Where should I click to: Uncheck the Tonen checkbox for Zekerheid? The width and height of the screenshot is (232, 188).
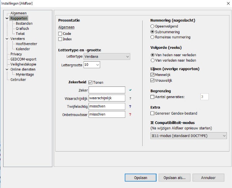pyautogui.click(x=90, y=82)
